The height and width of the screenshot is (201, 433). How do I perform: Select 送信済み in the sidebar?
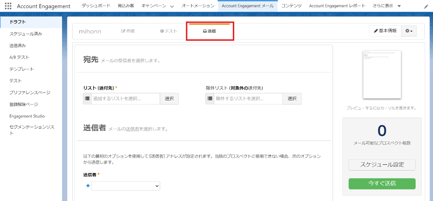[18, 46]
